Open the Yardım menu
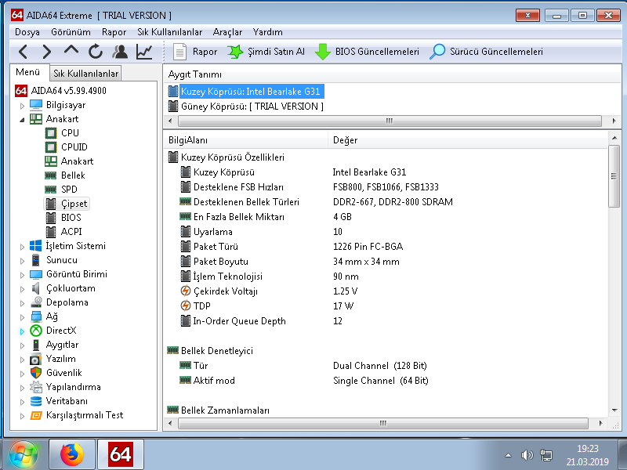Viewport: 627px width, 470px height. [267, 32]
